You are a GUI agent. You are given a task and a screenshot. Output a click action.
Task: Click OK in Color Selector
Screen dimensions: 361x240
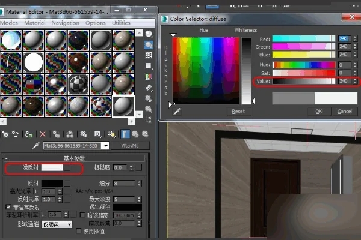[x=319, y=112]
